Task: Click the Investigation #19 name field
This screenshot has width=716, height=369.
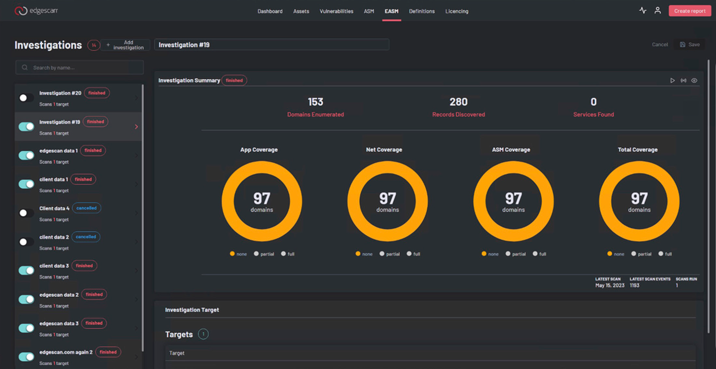Action: (271, 45)
